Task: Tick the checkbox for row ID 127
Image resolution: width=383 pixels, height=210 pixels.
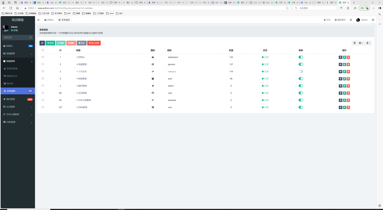Action: pos(43,107)
